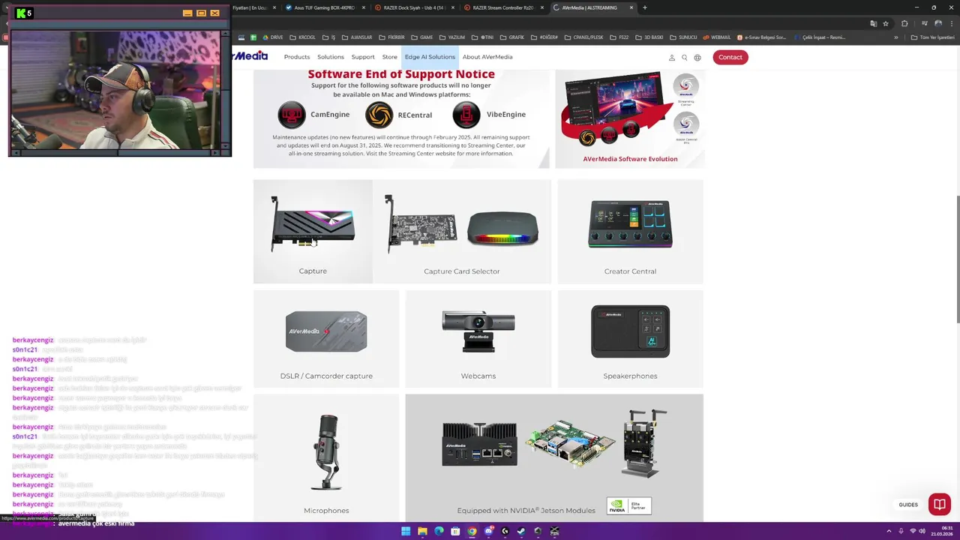This screenshot has height=540, width=960.
Task: Open Steam taskbar icon
Action: [521, 531]
